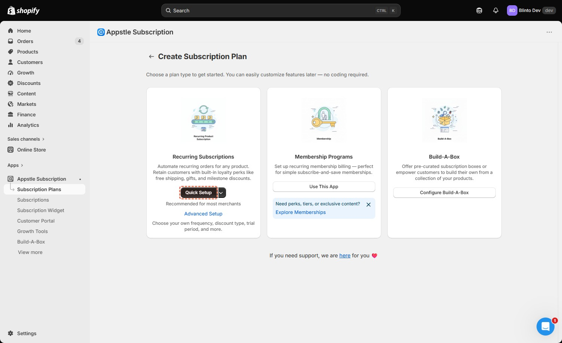
Task: Click the Configure Build-A-Box button
Action: [445, 193]
